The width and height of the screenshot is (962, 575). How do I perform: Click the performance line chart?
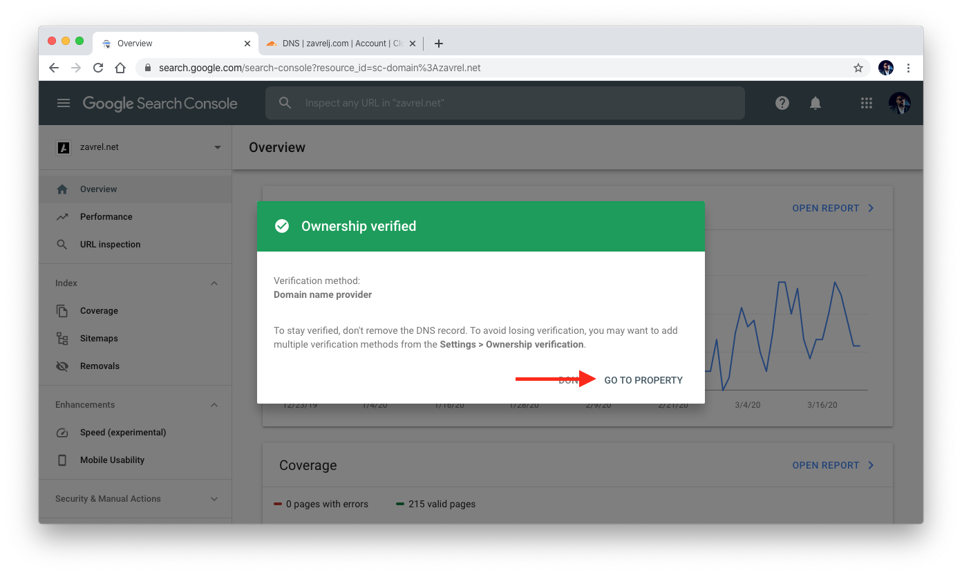tap(786, 335)
